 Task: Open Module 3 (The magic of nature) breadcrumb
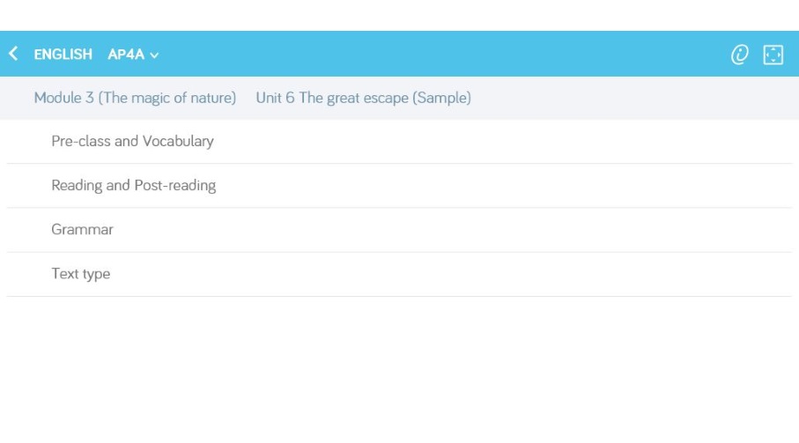coord(135,98)
